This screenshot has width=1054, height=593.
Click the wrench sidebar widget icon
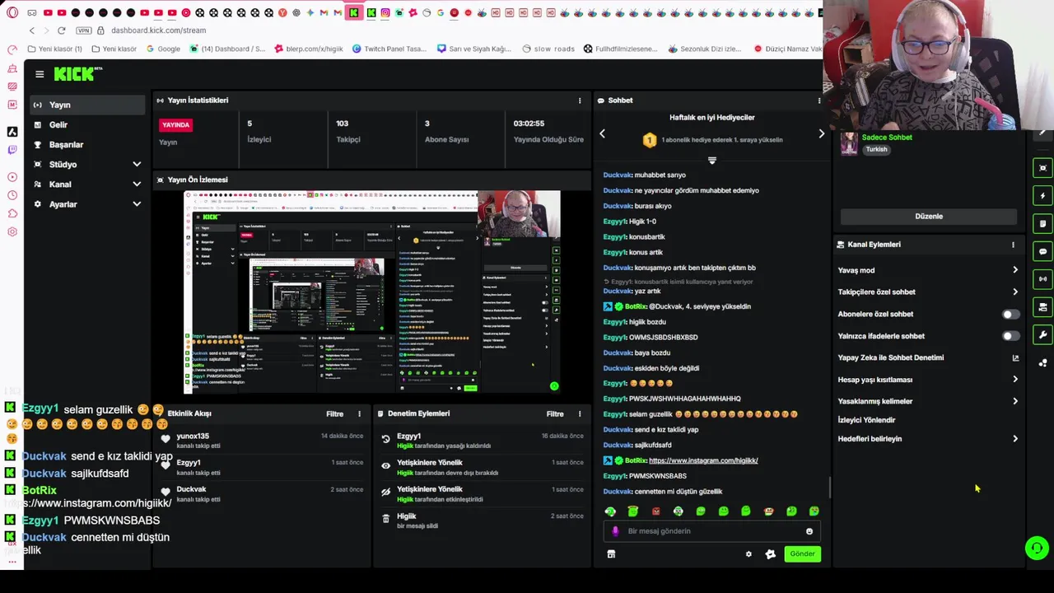pyautogui.click(x=1043, y=334)
